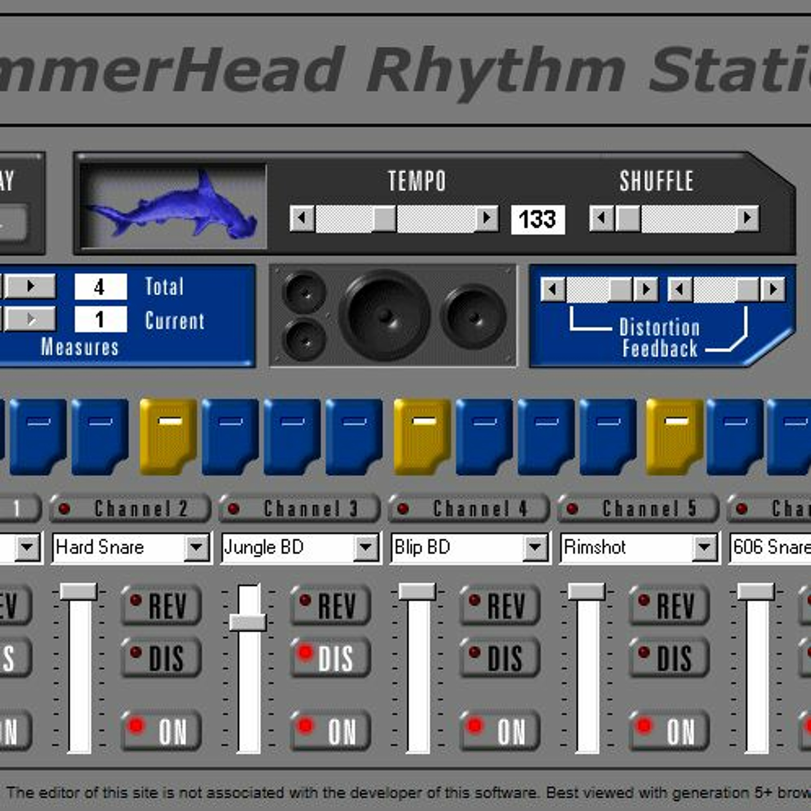Click the tempo value field showing 133
Image resolution: width=811 pixels, height=811 pixels.
click(538, 220)
